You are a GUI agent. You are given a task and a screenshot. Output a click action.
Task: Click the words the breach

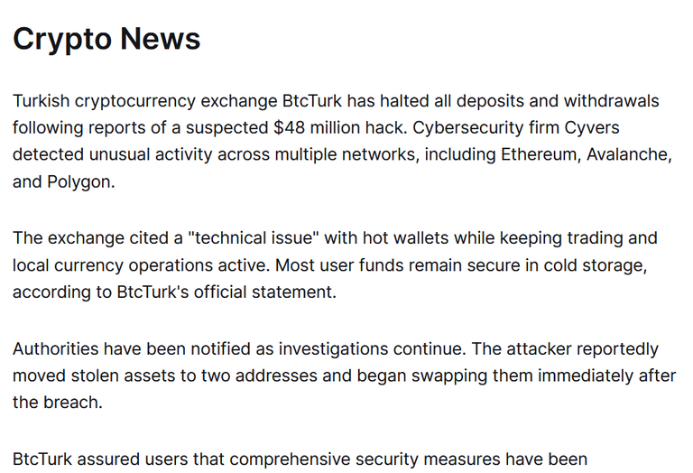pyautogui.click(x=58, y=403)
